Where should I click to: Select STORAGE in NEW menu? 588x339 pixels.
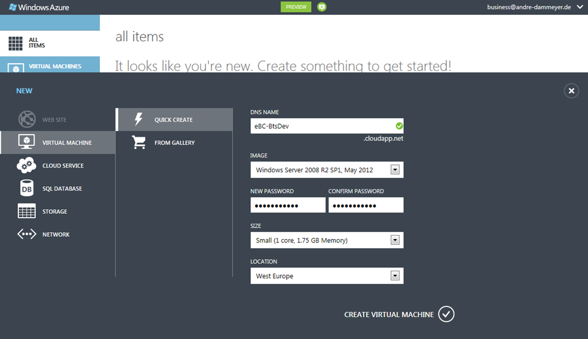(55, 211)
